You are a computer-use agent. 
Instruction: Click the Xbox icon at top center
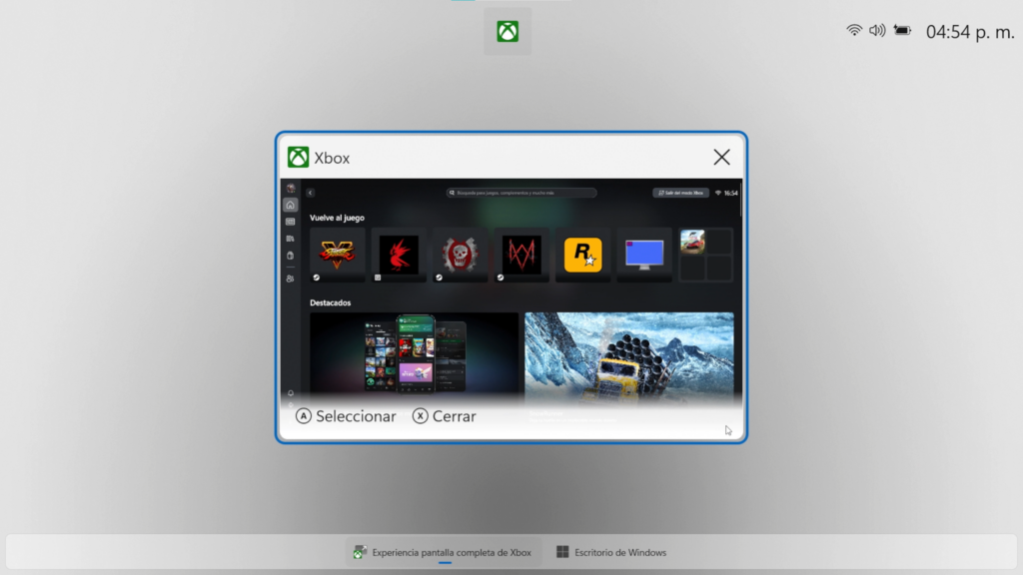coord(508,31)
